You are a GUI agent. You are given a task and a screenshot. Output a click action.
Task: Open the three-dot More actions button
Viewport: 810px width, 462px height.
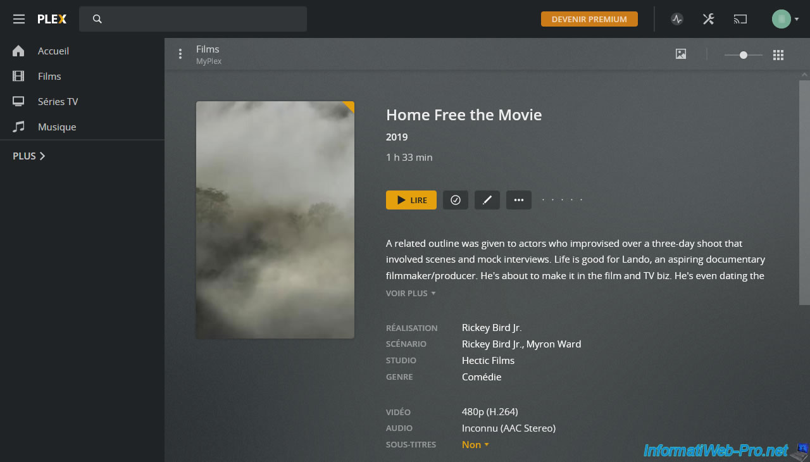point(519,200)
